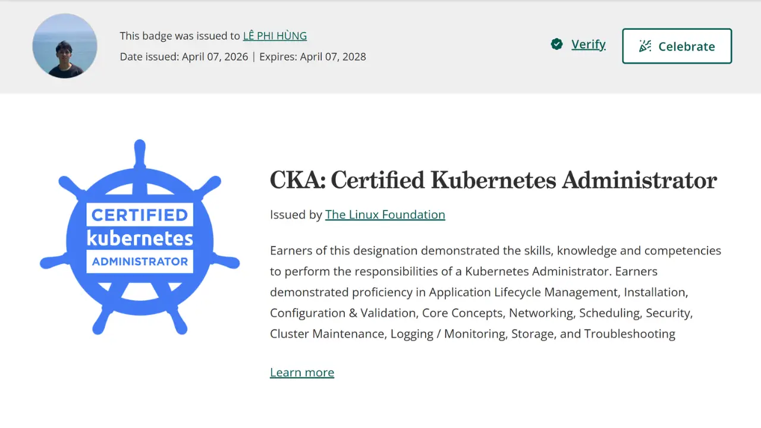
Task: Click the CKA: Certified Kubernetes Administrator heading
Action: (493, 180)
